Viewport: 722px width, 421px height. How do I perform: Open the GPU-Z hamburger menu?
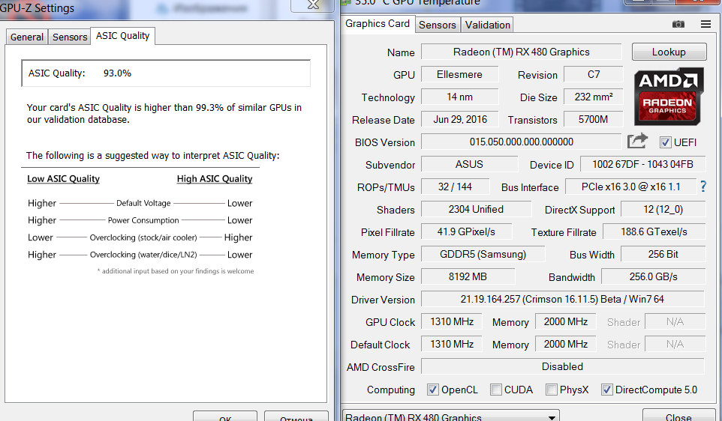705,25
